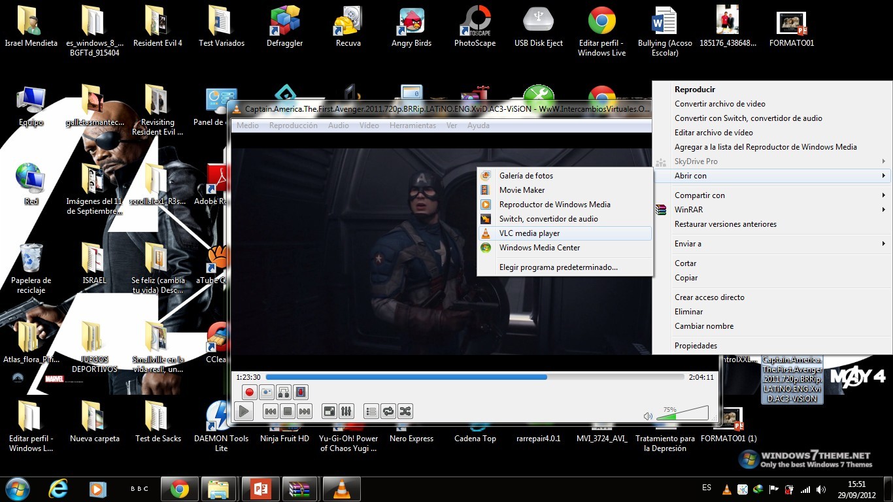Click Reproducir in context menu
Image resolution: width=893 pixels, height=502 pixels.
pos(772,90)
